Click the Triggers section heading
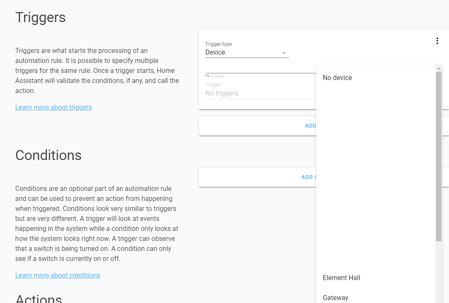Screen dimensions: 449x303 click(x=40, y=18)
